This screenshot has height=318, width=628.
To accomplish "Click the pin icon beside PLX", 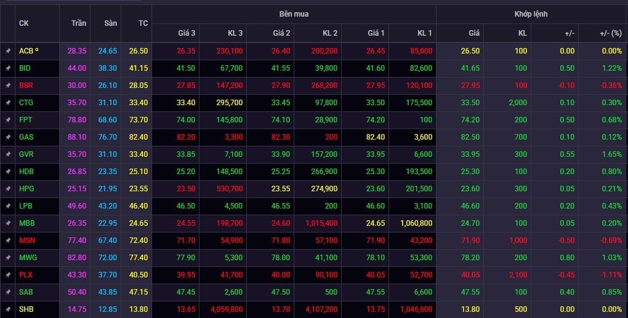I will 7,275.
